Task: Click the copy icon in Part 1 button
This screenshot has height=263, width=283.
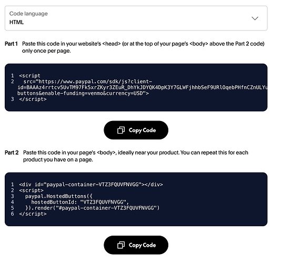Action: 121,130
